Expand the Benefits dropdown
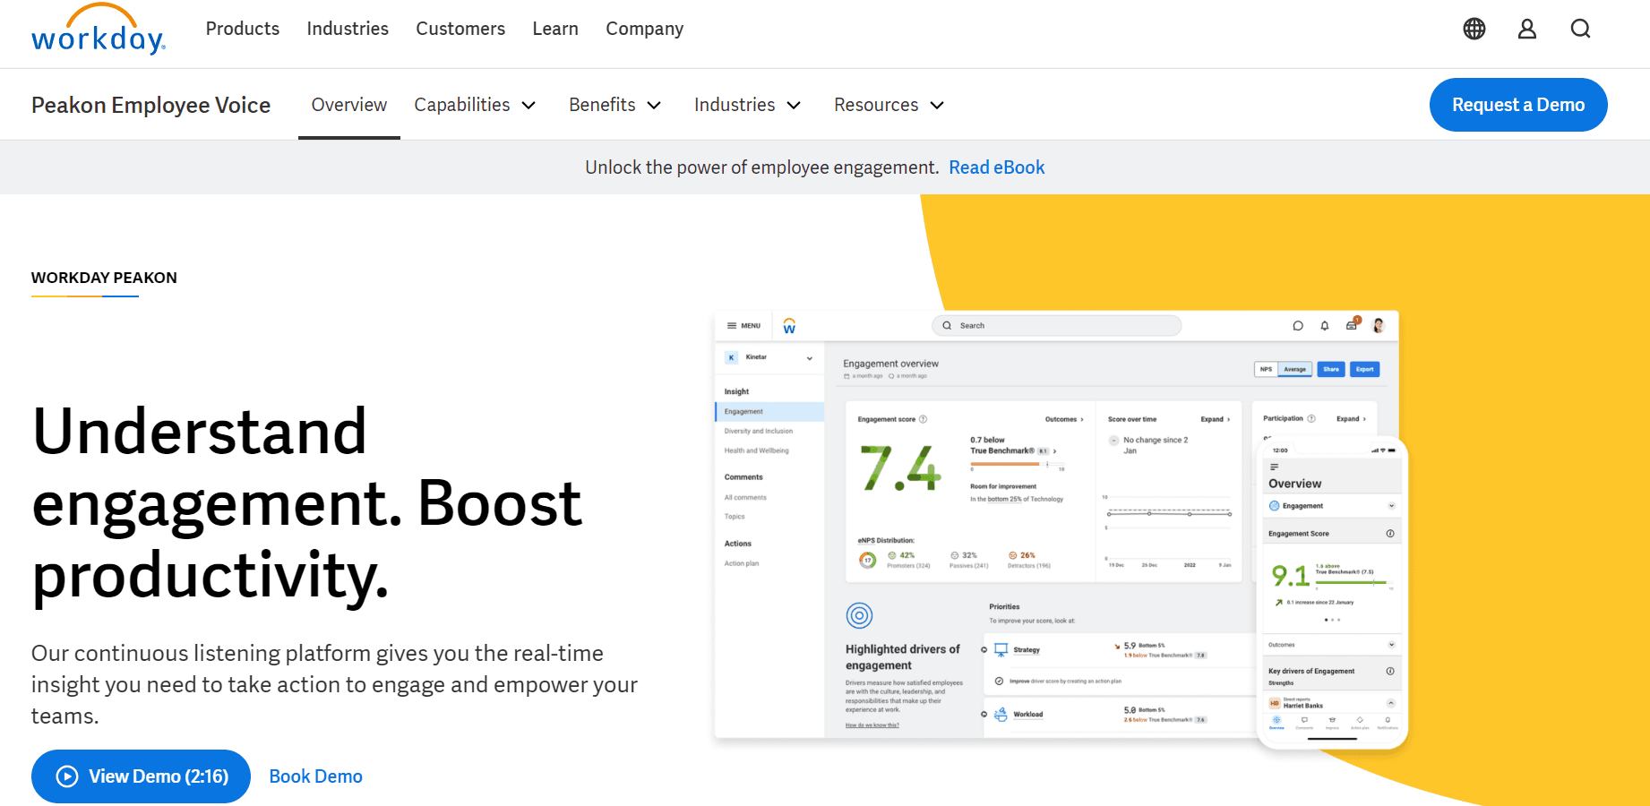The image size is (1650, 806). (x=615, y=105)
